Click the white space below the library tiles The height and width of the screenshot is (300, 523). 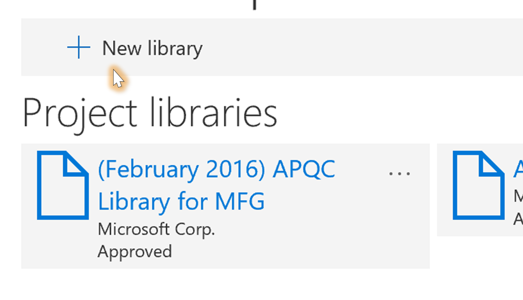click(252, 284)
